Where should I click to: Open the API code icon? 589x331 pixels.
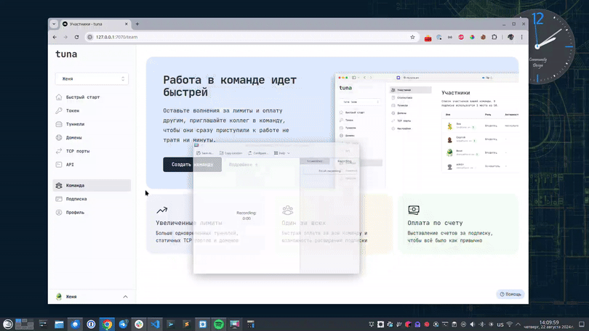(x=58, y=165)
